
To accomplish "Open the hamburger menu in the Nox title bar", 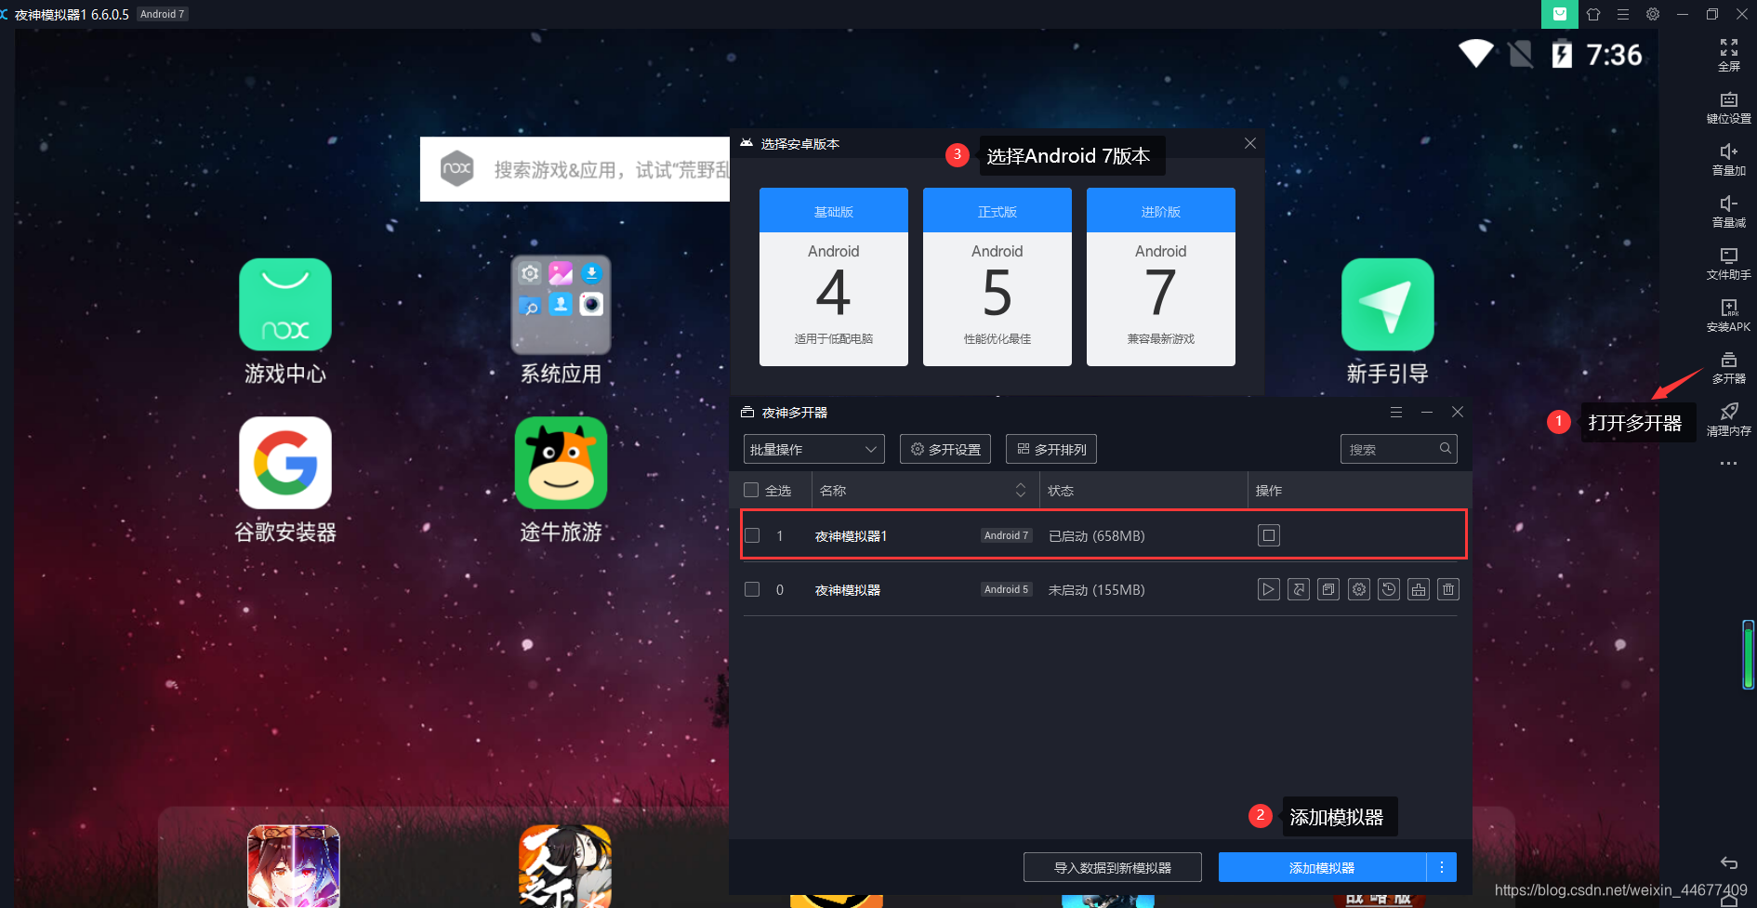I will tap(1623, 14).
